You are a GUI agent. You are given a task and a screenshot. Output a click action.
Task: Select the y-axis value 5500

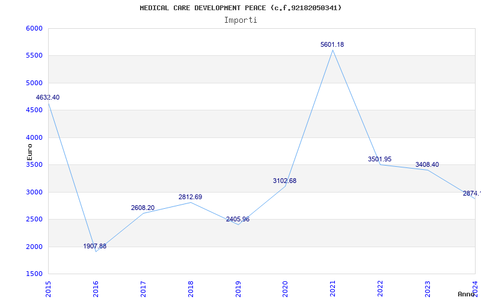click(34, 56)
